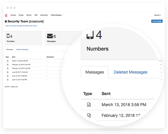This screenshot has height=134, width=168.
Task: Click message icon for June 30, 2017 row
Action: coord(8,72)
